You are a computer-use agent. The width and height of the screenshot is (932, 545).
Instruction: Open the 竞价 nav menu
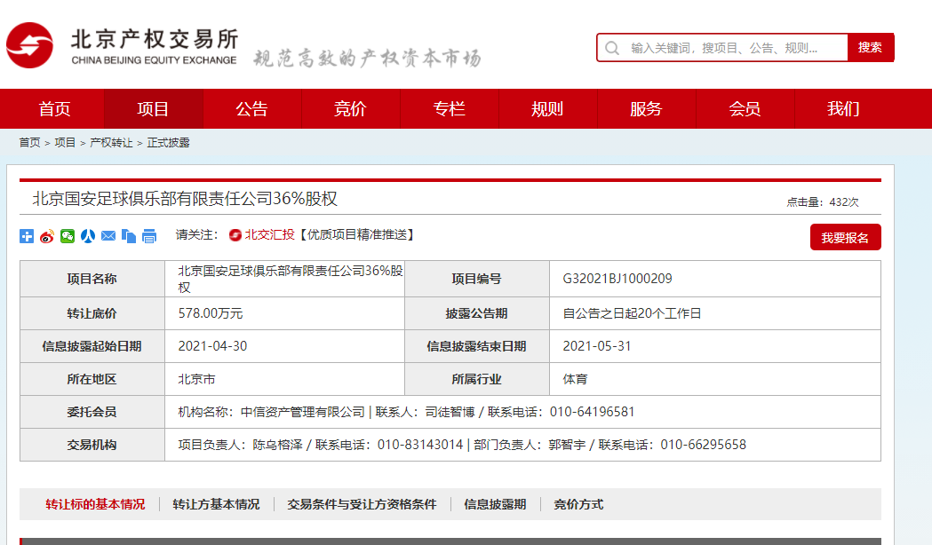point(351,108)
